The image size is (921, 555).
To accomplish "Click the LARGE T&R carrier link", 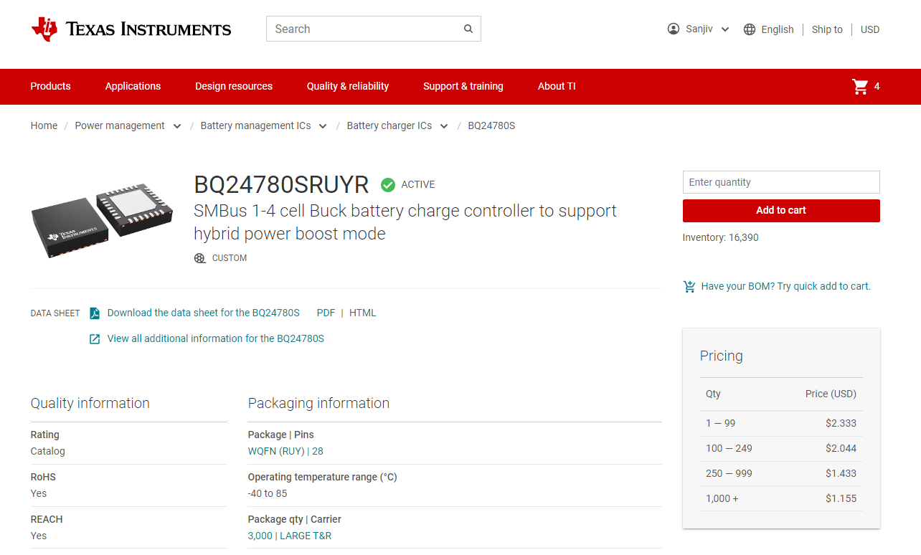I will pos(306,536).
